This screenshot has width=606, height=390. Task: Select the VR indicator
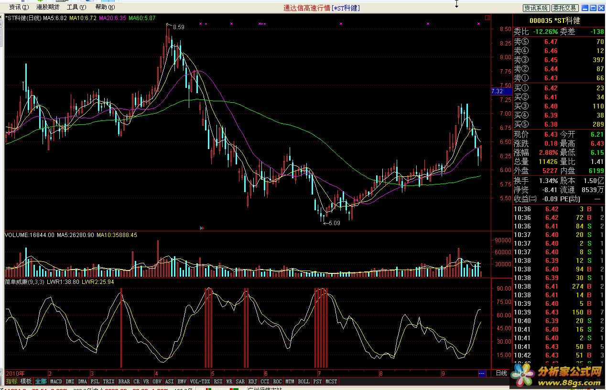point(146,381)
